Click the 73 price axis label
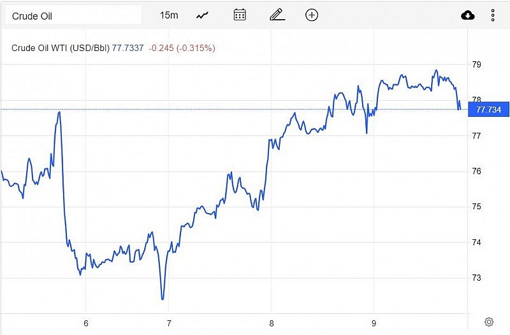The image size is (510, 335). [476, 278]
